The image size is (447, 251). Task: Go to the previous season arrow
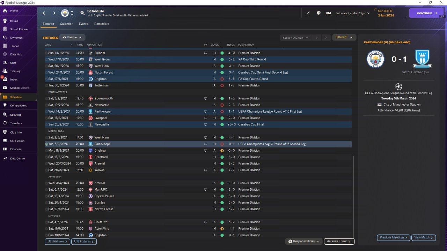[x=316, y=37]
